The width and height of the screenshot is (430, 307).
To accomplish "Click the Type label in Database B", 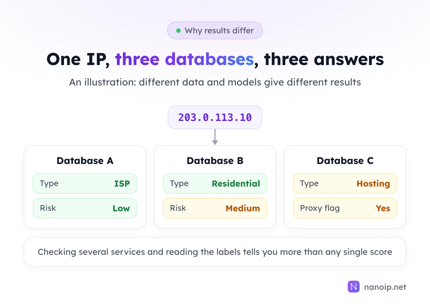I will pyautogui.click(x=179, y=184).
